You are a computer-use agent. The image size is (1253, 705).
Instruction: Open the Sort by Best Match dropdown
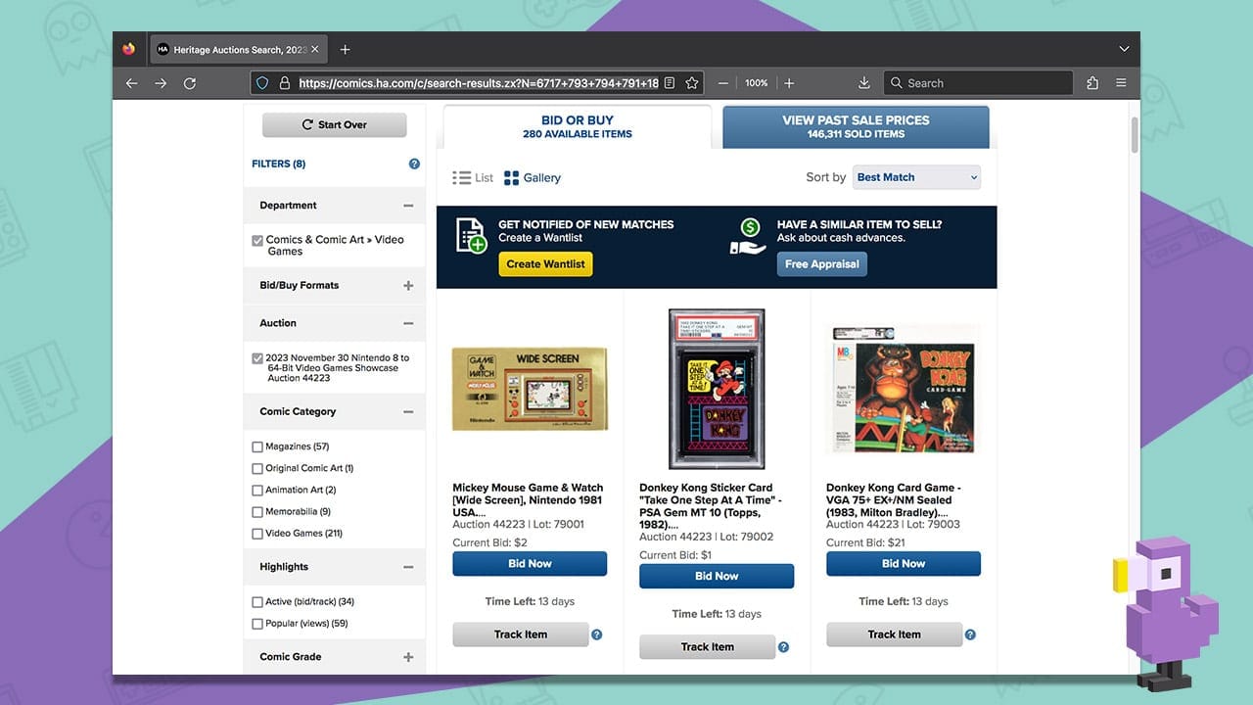(916, 177)
